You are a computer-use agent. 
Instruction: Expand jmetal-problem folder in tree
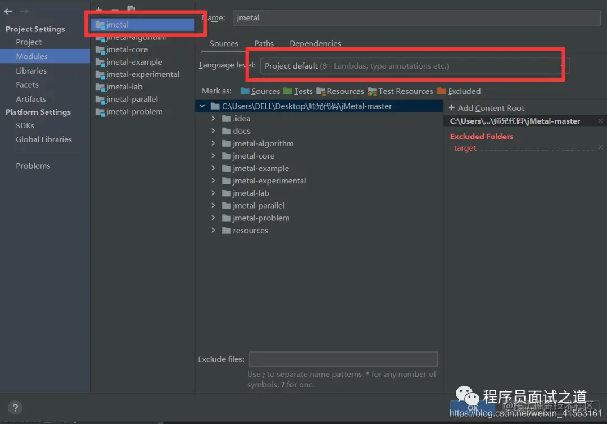pyautogui.click(x=213, y=217)
